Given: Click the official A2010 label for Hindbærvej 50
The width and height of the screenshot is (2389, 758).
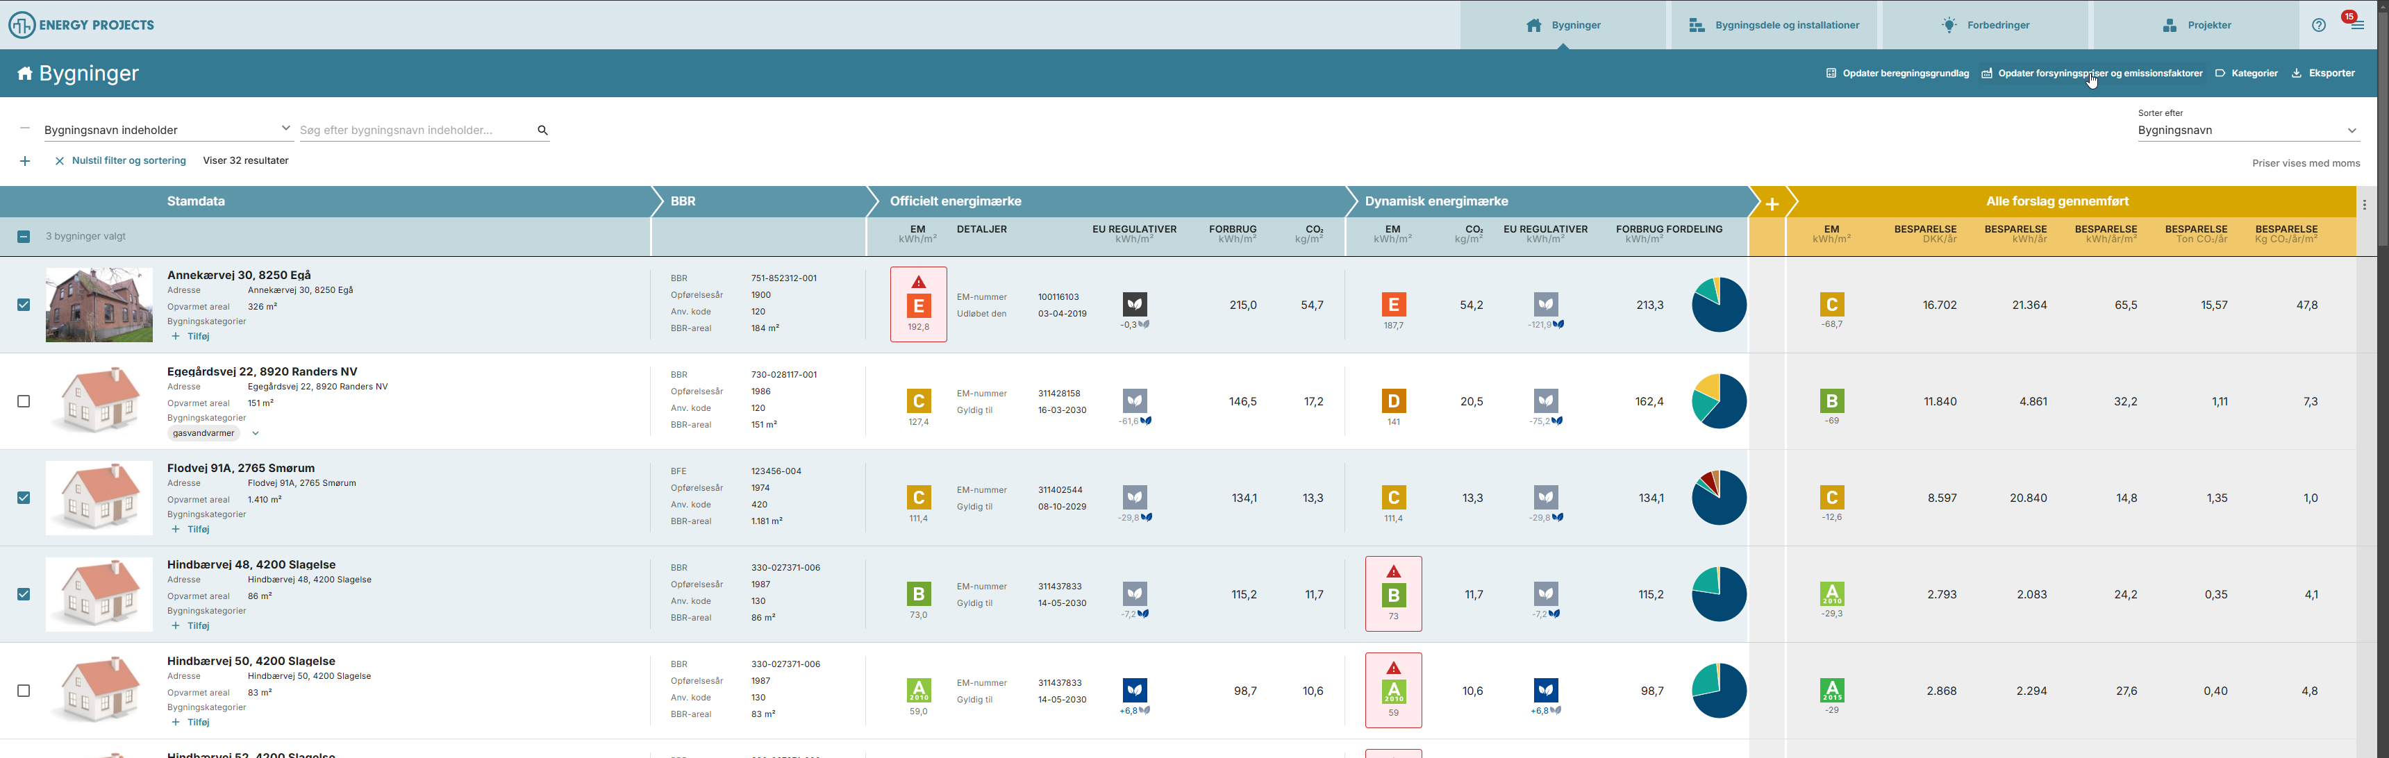Looking at the screenshot, I should (918, 691).
